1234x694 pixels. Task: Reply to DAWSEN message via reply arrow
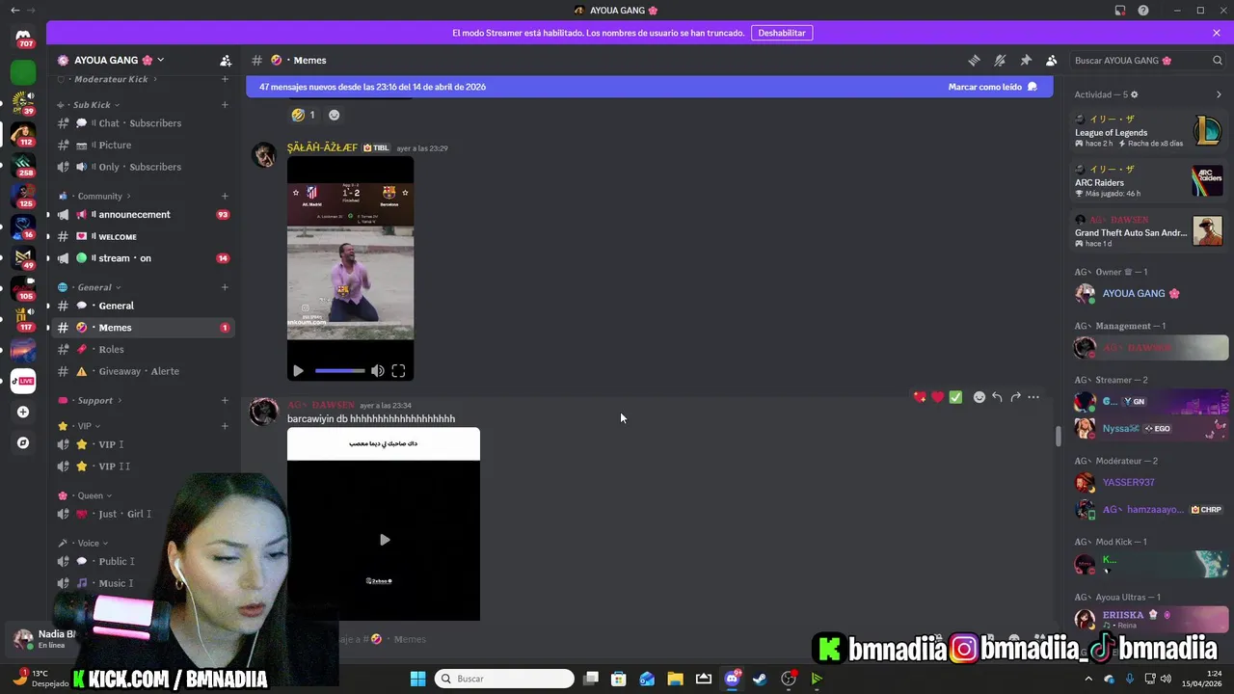click(997, 397)
